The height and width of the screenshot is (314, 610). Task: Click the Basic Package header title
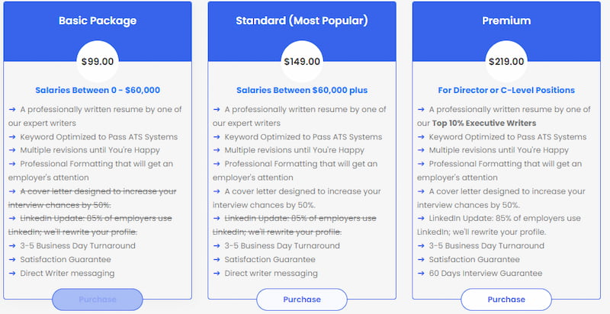(x=98, y=21)
